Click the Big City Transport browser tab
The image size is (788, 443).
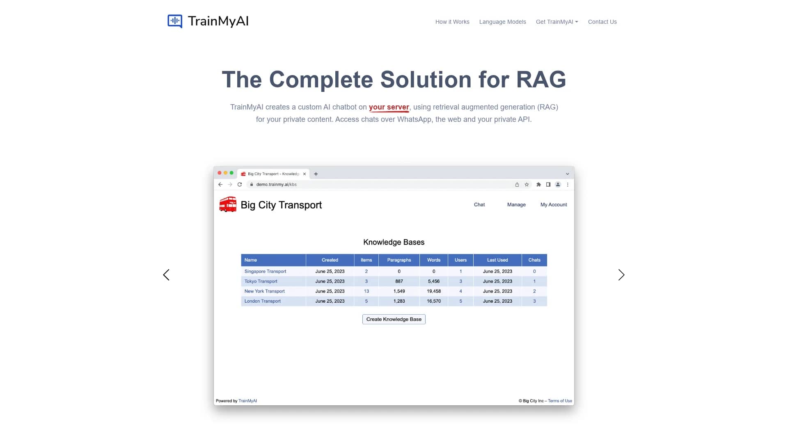coord(273,174)
